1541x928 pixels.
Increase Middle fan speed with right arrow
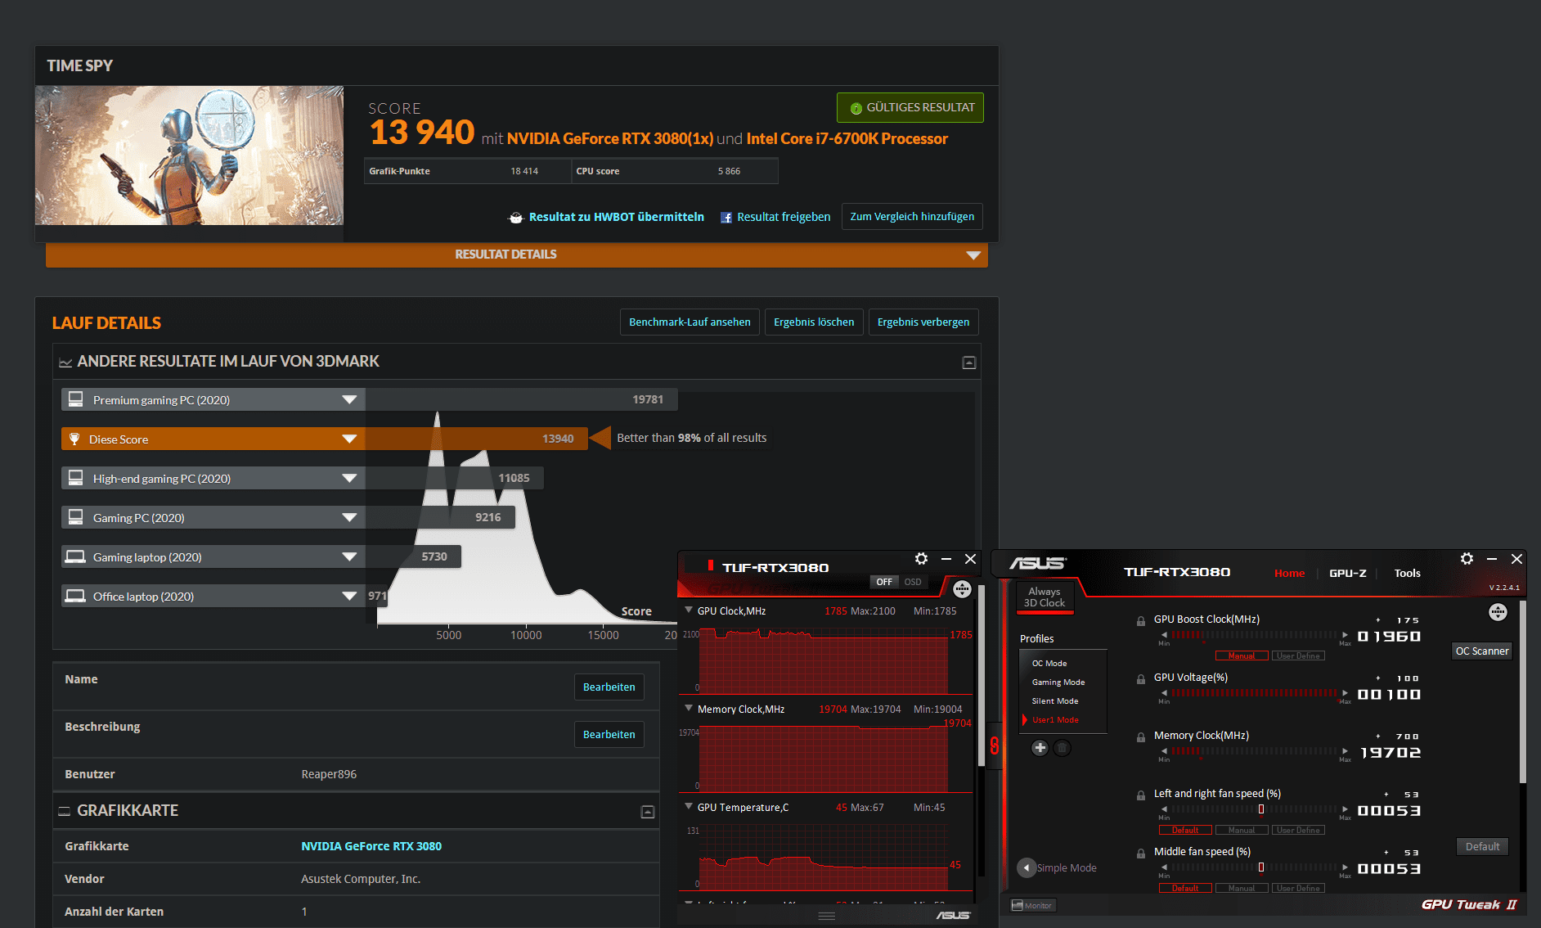point(1345,867)
